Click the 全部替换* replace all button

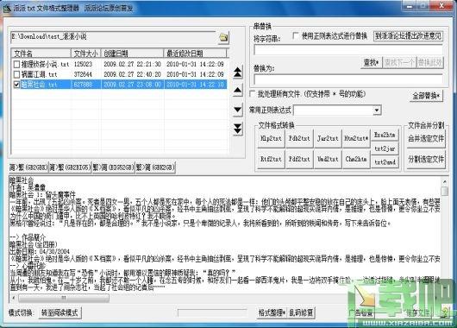(426, 96)
